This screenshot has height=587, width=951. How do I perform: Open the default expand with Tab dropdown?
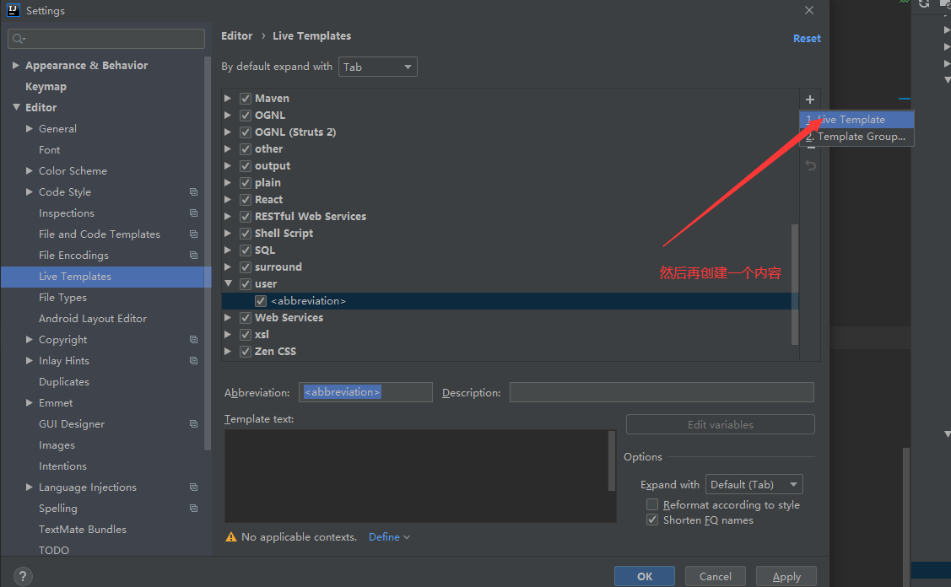[377, 67]
